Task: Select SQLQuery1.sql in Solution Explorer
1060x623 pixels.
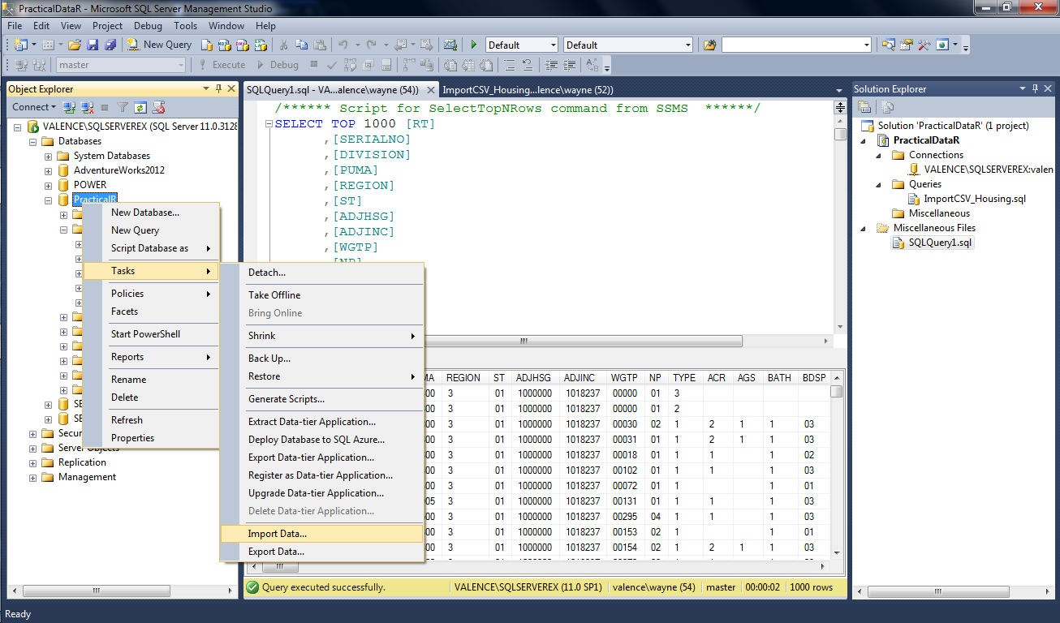Action: coord(940,243)
